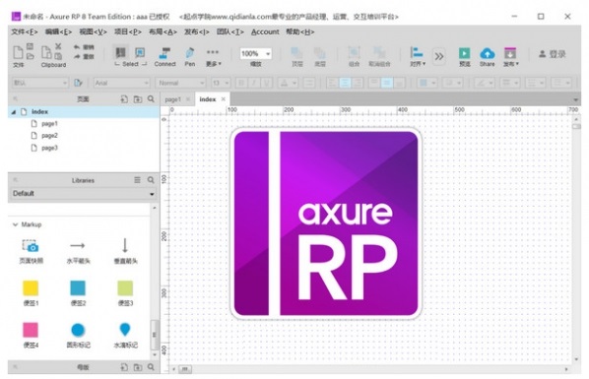Toggle italic formatting

pyautogui.click(x=254, y=83)
